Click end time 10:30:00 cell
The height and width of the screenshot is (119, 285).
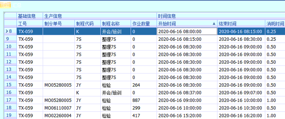point(241,108)
